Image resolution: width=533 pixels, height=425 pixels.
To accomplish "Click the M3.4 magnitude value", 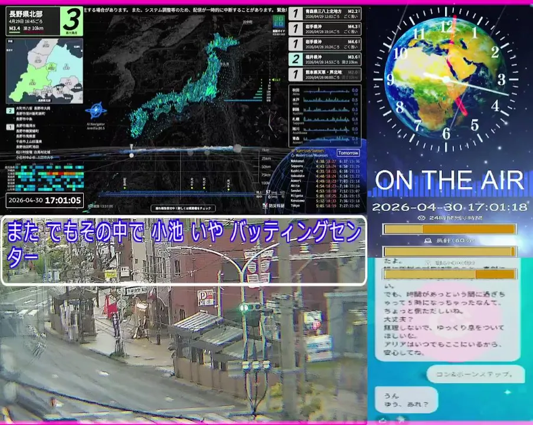I will [x=14, y=28].
